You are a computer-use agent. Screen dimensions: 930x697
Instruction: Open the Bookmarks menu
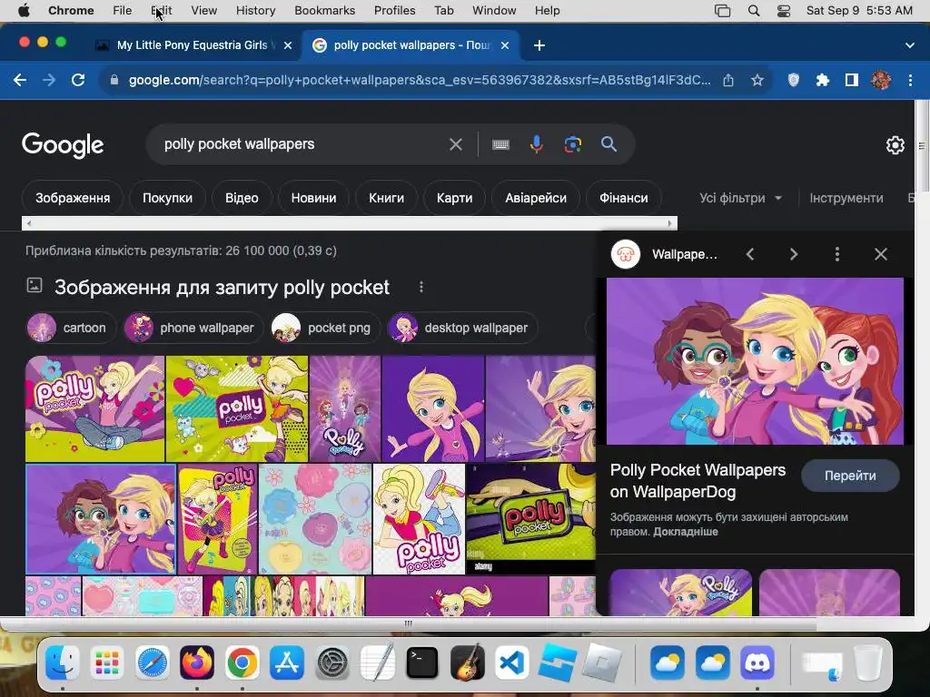[x=324, y=11]
